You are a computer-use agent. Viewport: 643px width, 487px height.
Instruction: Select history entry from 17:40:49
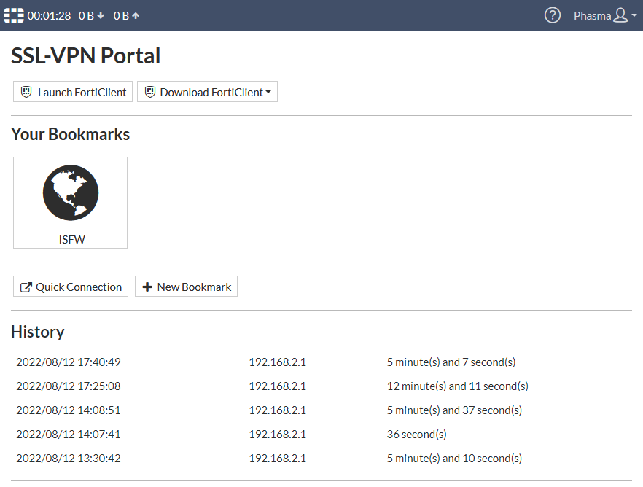point(69,362)
